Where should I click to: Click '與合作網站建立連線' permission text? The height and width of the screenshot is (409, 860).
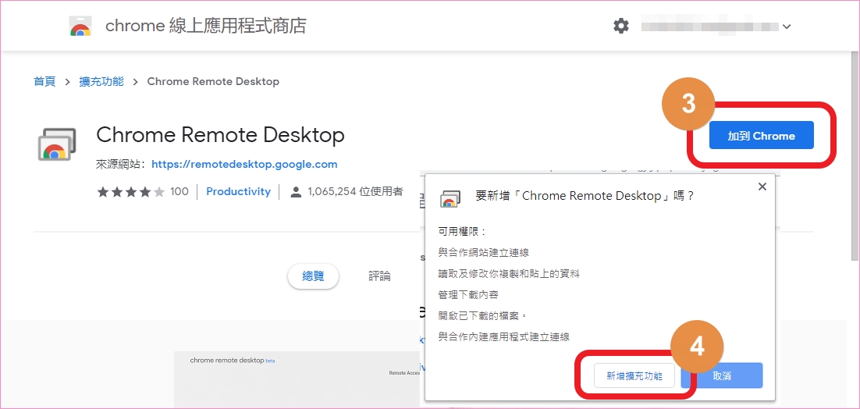coord(484,253)
